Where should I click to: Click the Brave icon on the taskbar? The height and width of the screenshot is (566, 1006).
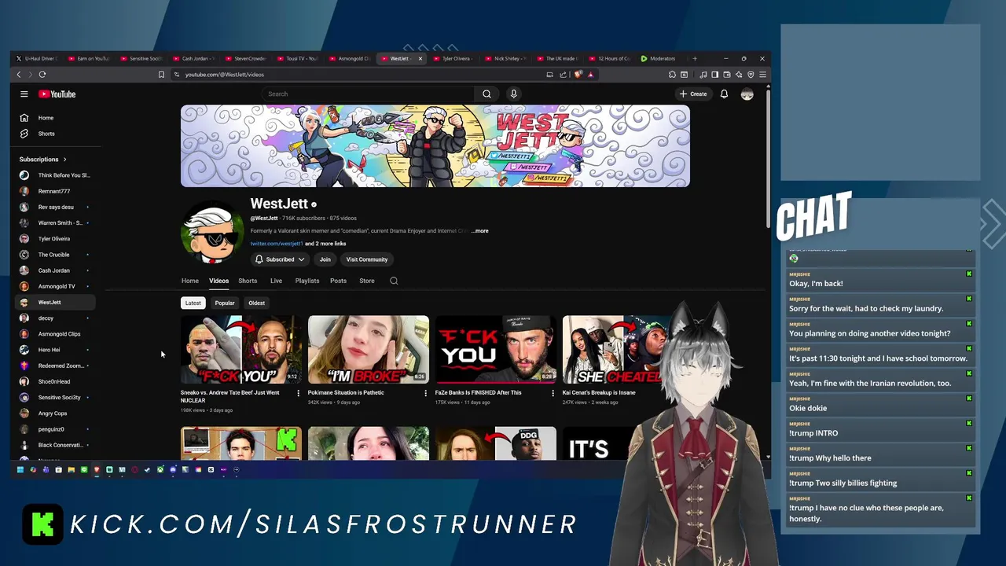(x=97, y=470)
